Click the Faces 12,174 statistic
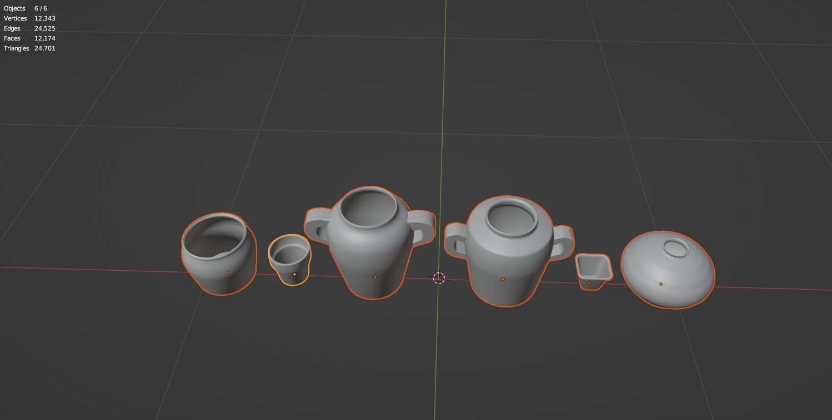The image size is (832, 420). pyautogui.click(x=29, y=38)
